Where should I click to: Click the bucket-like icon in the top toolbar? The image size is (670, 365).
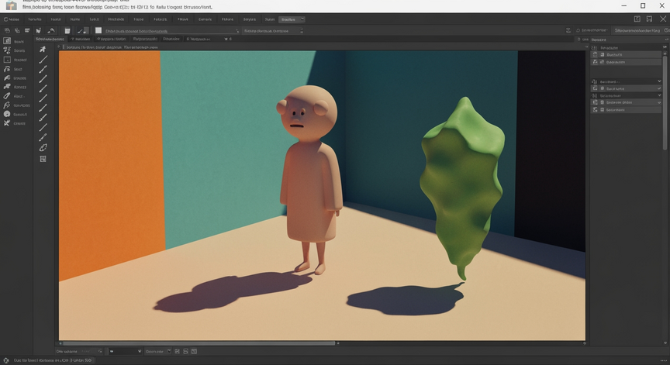[x=67, y=31]
